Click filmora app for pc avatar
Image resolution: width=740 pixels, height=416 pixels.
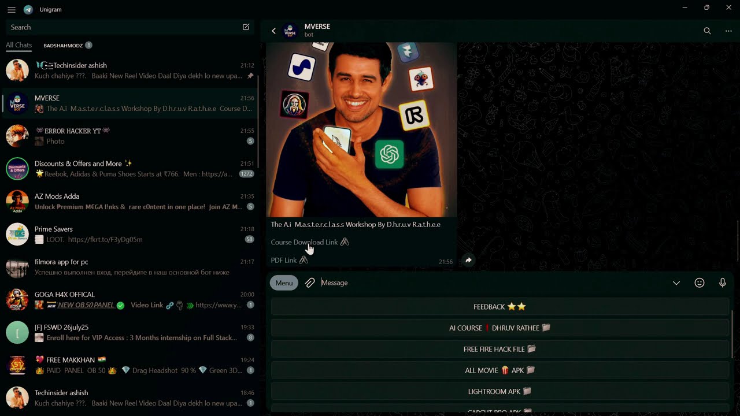pos(17,267)
